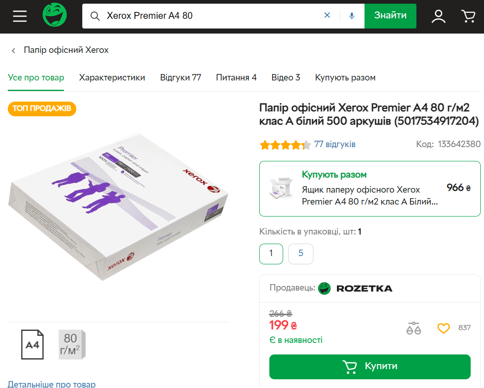
Task: Select pack quantity 5
Action: [x=301, y=253]
